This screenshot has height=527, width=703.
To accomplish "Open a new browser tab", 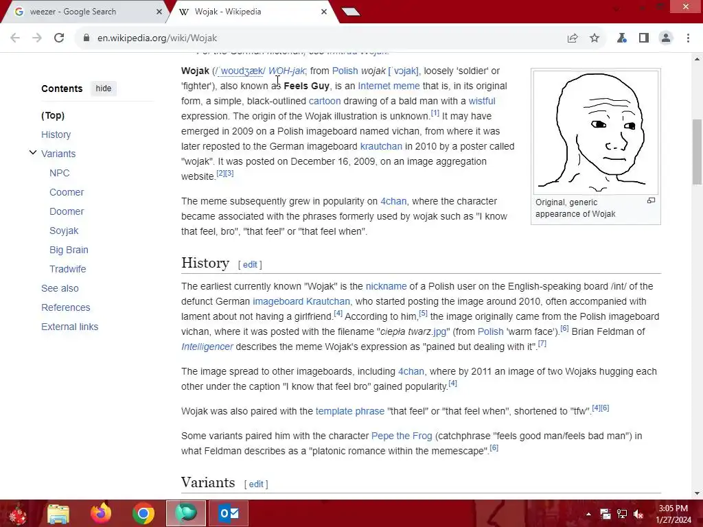I will coord(351,12).
